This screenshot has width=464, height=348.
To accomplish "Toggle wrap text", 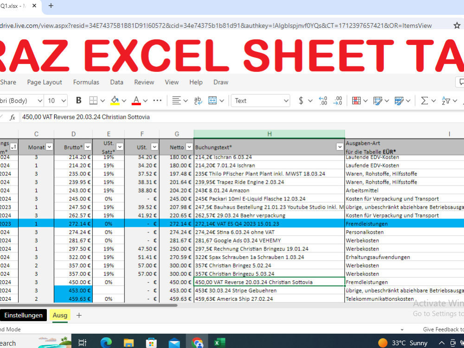I will pyautogui.click(x=198, y=101).
